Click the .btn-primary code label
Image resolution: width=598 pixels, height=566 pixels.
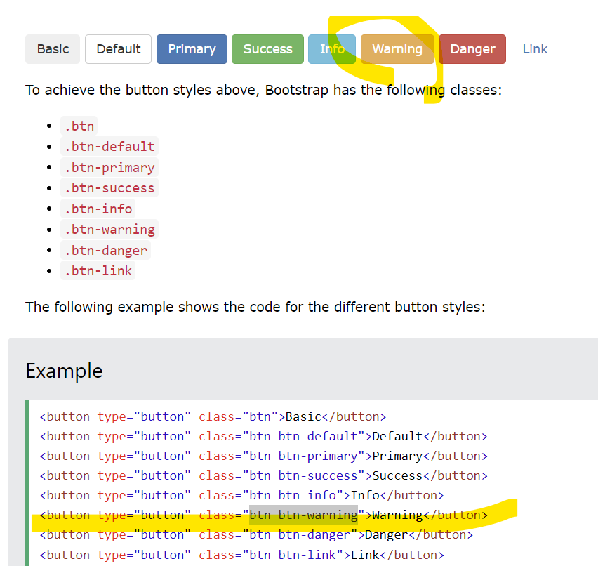[x=109, y=167]
